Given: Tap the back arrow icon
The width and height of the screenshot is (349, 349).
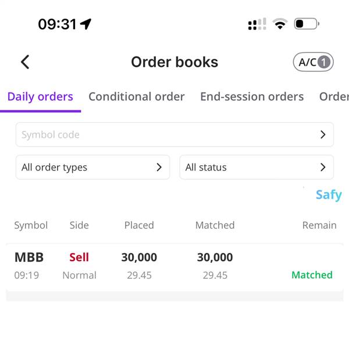Looking at the screenshot, I should tap(25, 62).
